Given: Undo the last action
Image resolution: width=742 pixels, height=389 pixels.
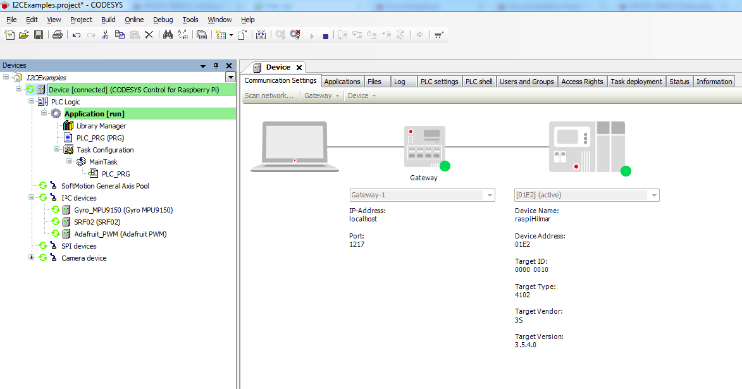Looking at the screenshot, I should point(76,35).
